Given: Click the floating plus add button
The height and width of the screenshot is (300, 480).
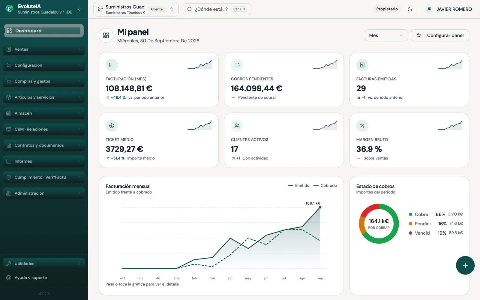Looking at the screenshot, I should (465, 265).
